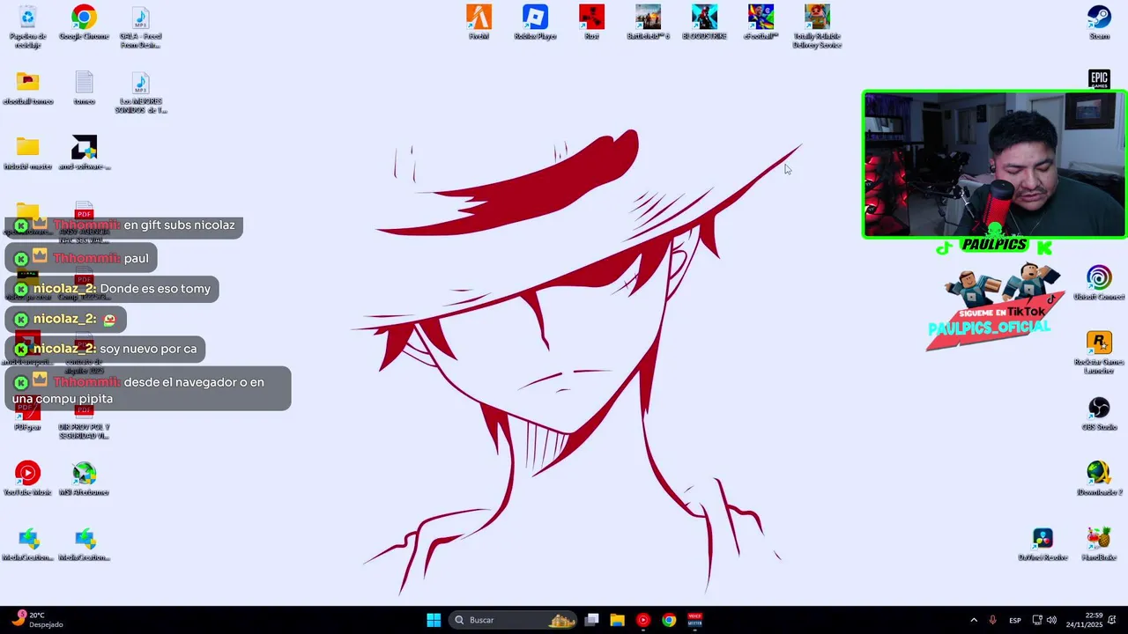Screen dimensions: 1128x634
Task: Click the webcam overlay thumbnail
Action: [x=994, y=165]
